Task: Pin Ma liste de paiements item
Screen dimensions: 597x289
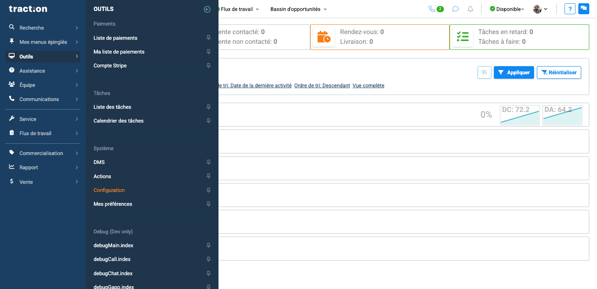Action: [208, 52]
